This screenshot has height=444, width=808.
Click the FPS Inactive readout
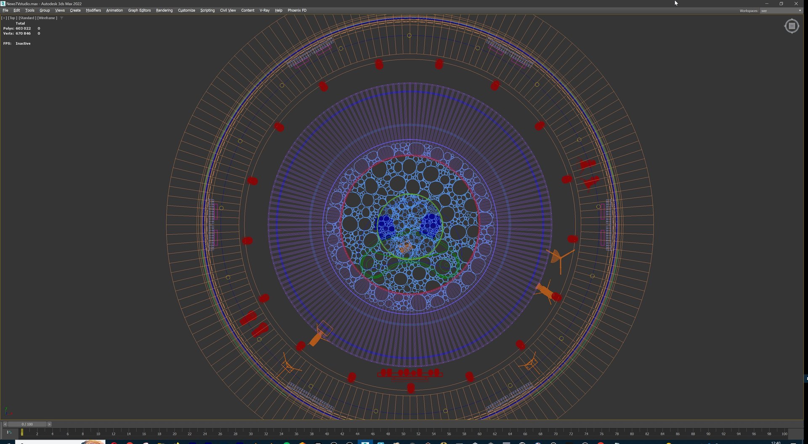pyautogui.click(x=17, y=44)
